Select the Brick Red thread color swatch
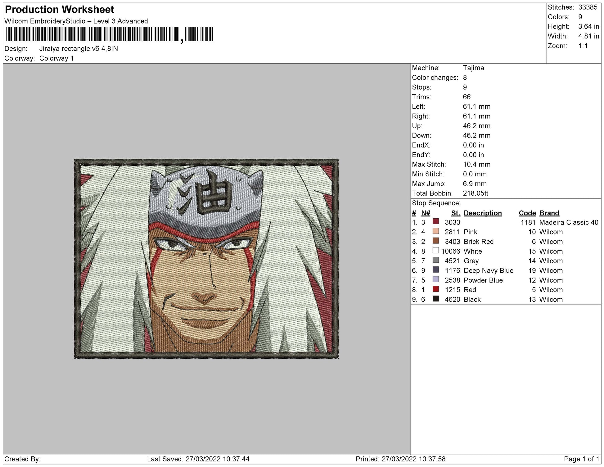This screenshot has height=467, width=604. pyautogui.click(x=435, y=241)
